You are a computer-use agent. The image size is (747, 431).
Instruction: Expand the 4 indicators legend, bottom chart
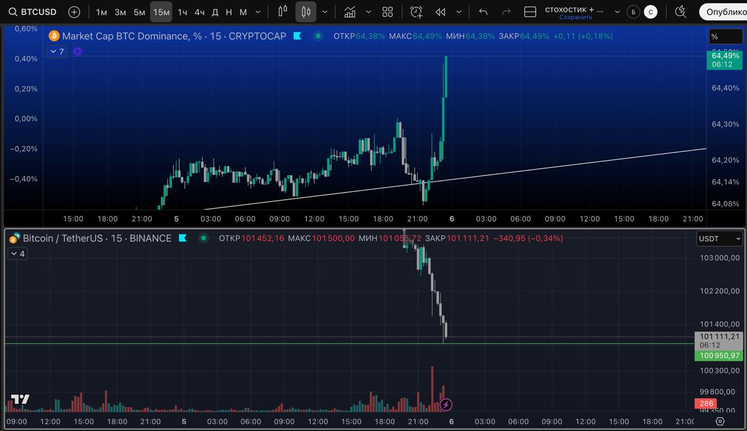coord(17,254)
